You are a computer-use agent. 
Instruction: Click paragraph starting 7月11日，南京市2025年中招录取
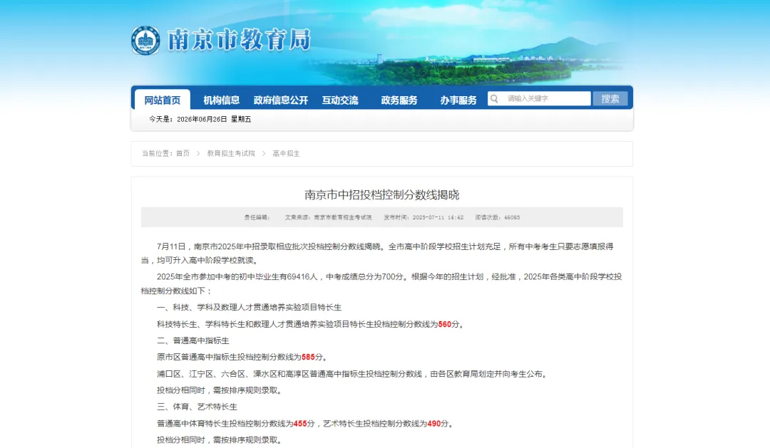[x=377, y=253]
